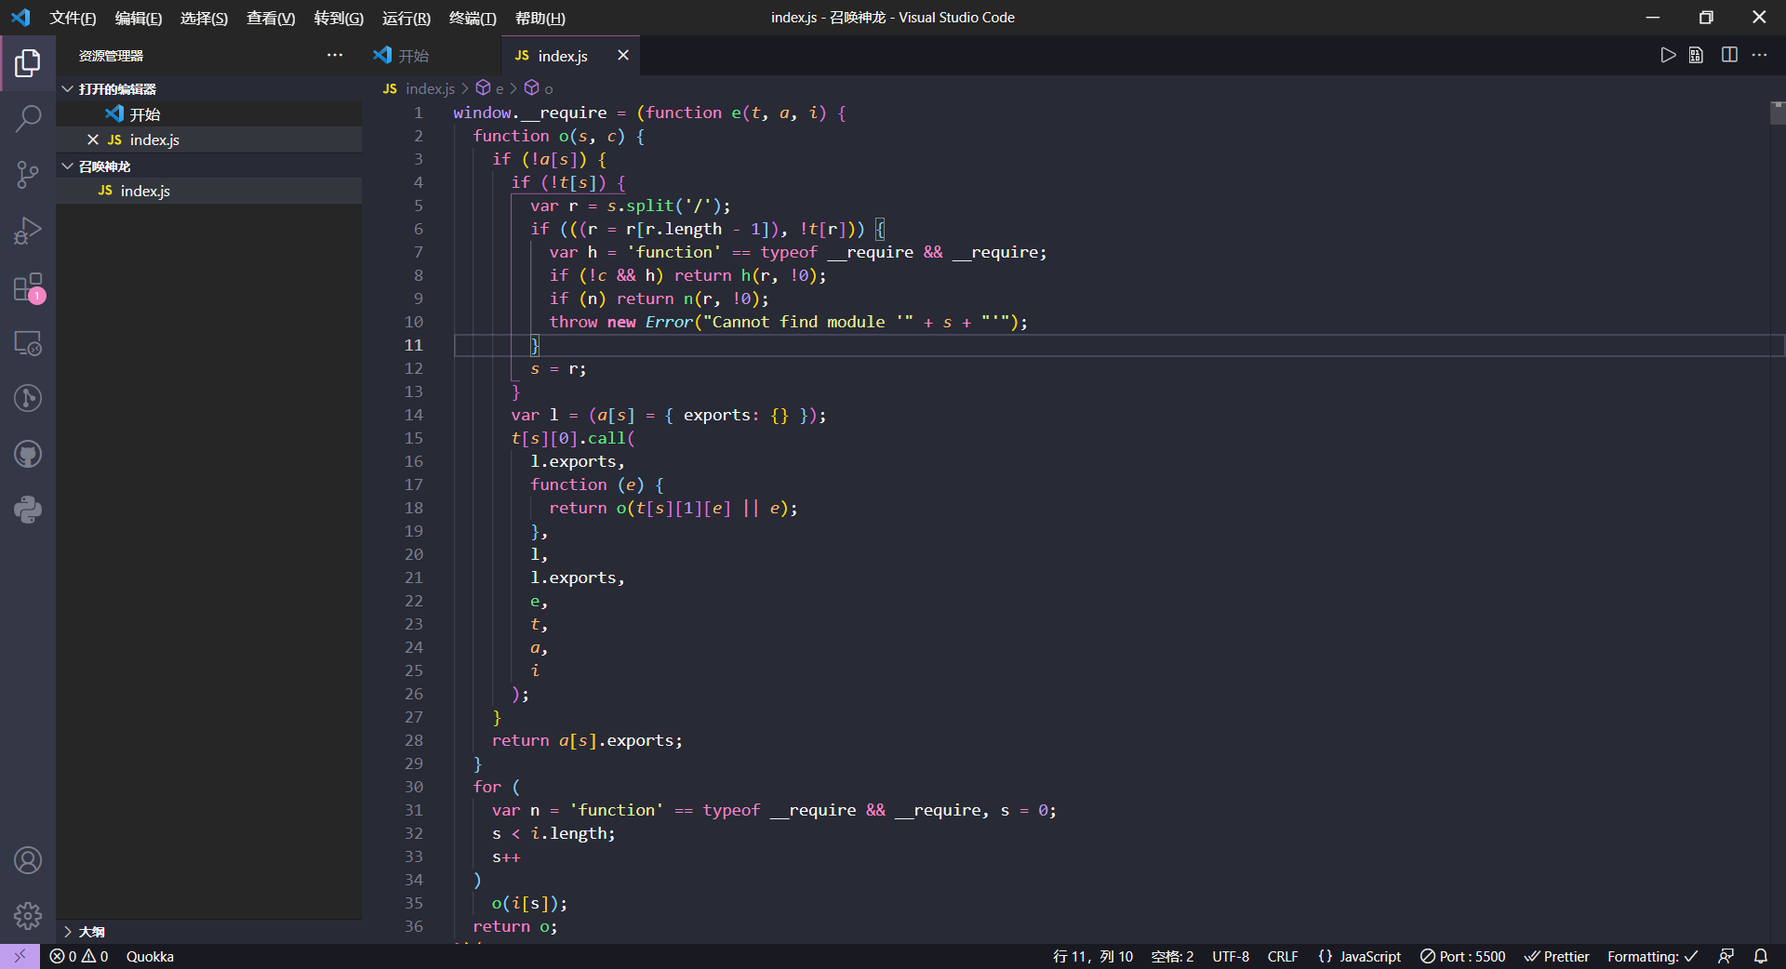
Task: Switch to the 开始 tab
Action: [432, 56]
